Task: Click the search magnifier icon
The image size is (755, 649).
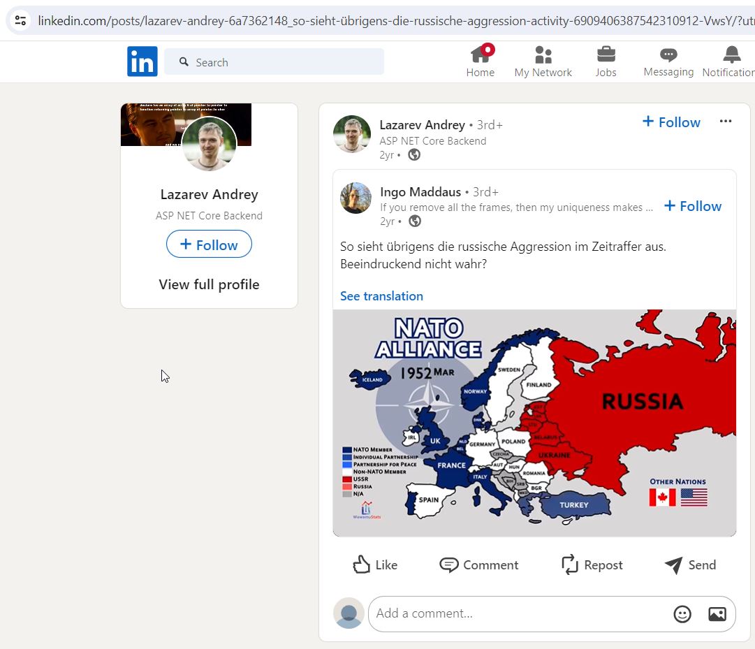Action: coord(184,61)
